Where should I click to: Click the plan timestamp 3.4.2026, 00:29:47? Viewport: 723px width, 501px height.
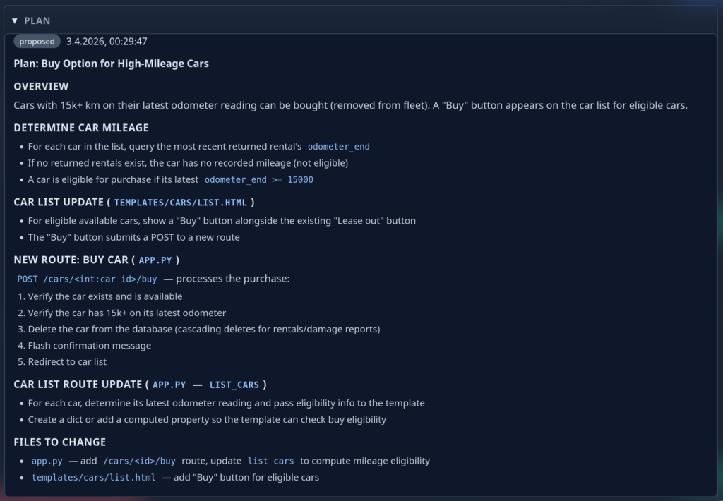click(107, 42)
